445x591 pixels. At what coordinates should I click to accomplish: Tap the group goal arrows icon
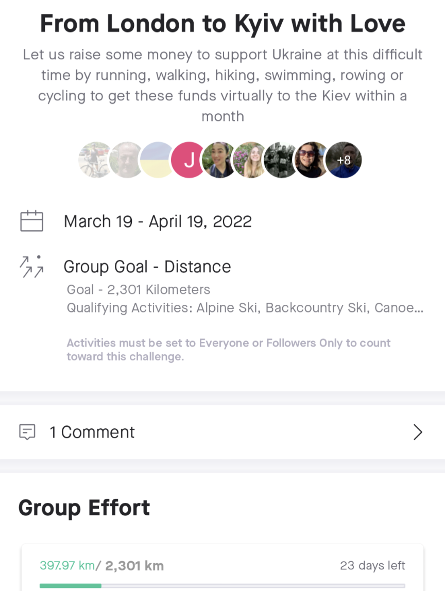(32, 267)
